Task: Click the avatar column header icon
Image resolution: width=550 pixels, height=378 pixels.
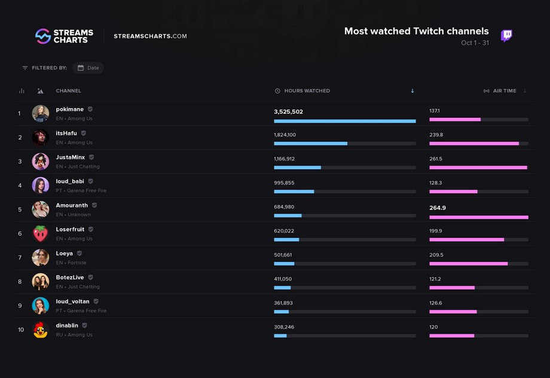Action: (40, 91)
